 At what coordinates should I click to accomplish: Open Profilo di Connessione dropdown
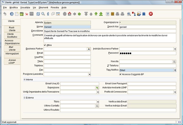pos(175,92)
